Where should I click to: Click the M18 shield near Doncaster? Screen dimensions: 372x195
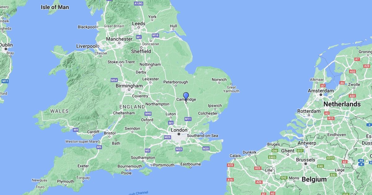pyautogui.click(x=156, y=35)
